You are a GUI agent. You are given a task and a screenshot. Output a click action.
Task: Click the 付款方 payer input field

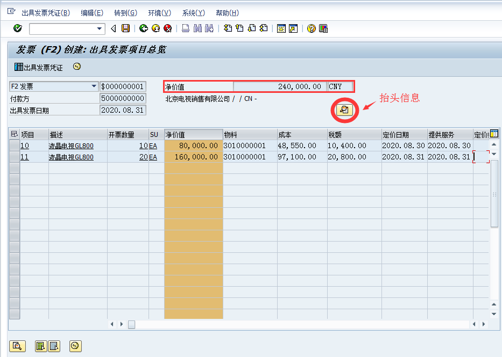click(122, 97)
